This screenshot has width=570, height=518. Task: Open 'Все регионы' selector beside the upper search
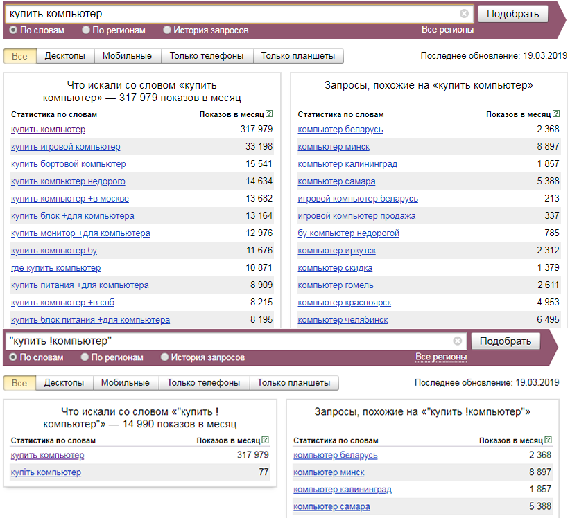click(x=447, y=30)
